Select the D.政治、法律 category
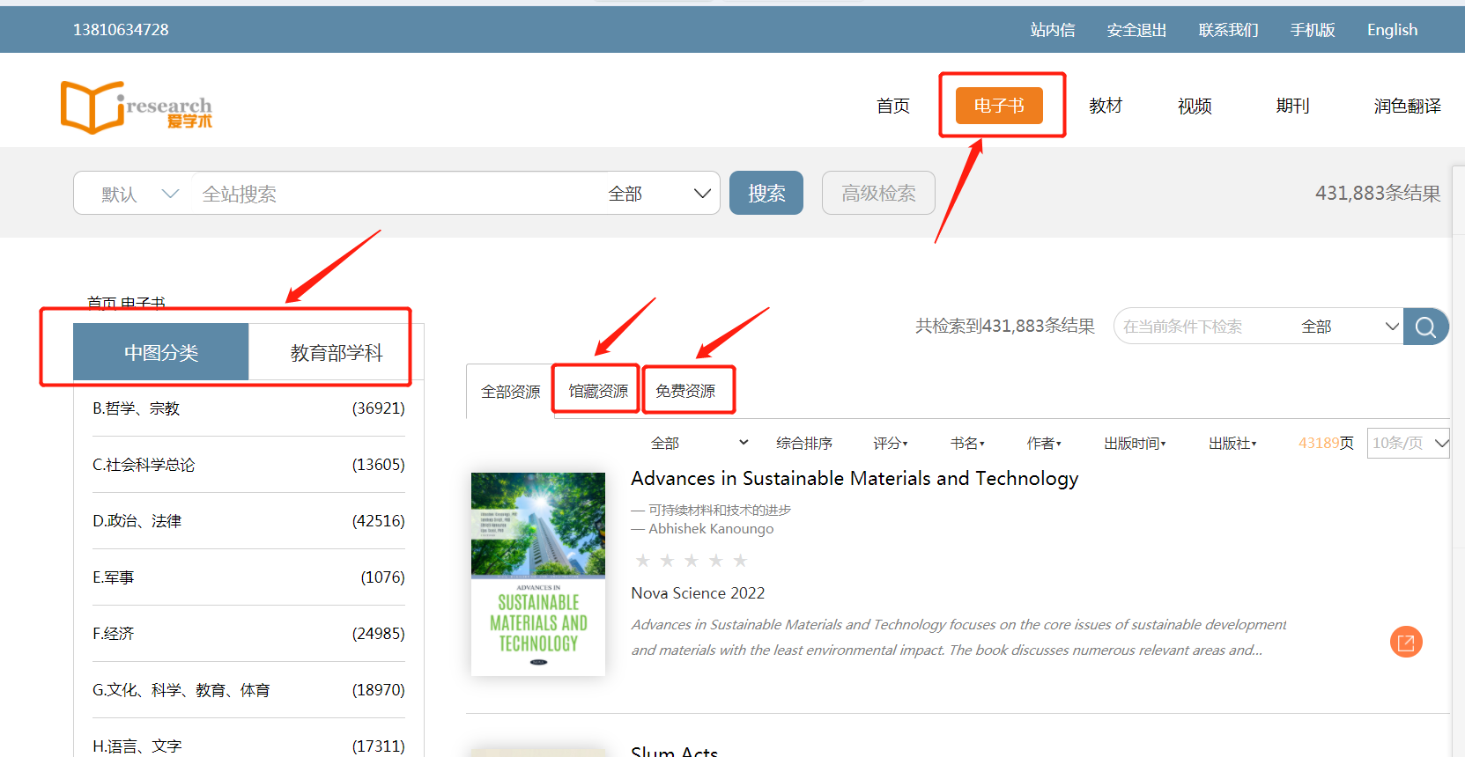Image resolution: width=1465 pixels, height=757 pixels. [137, 521]
